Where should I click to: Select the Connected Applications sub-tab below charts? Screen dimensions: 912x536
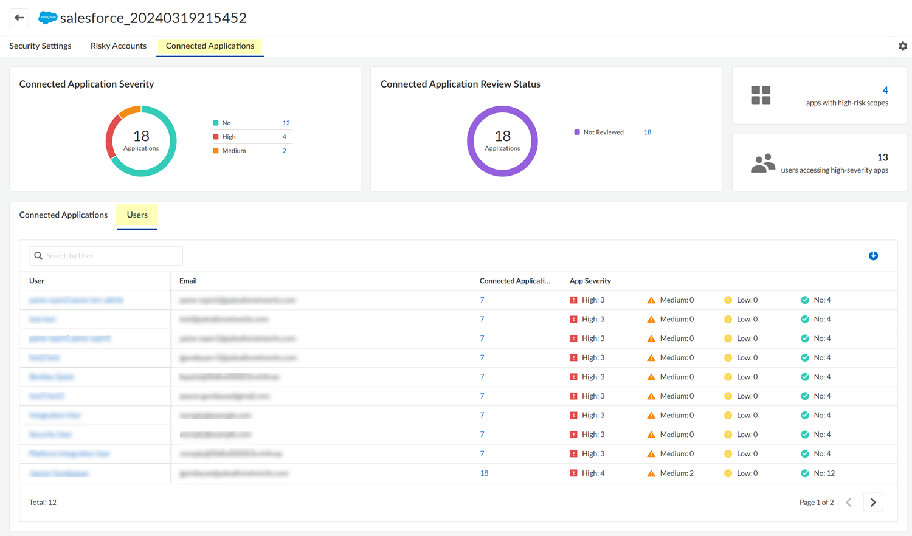click(63, 215)
